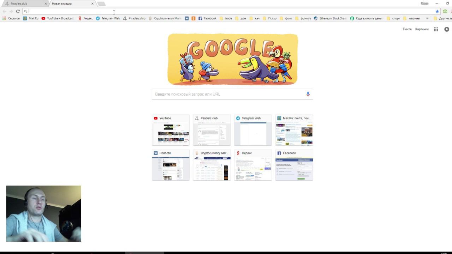Close the Новая вкладка tab
This screenshot has width=452, height=254.
click(x=93, y=4)
